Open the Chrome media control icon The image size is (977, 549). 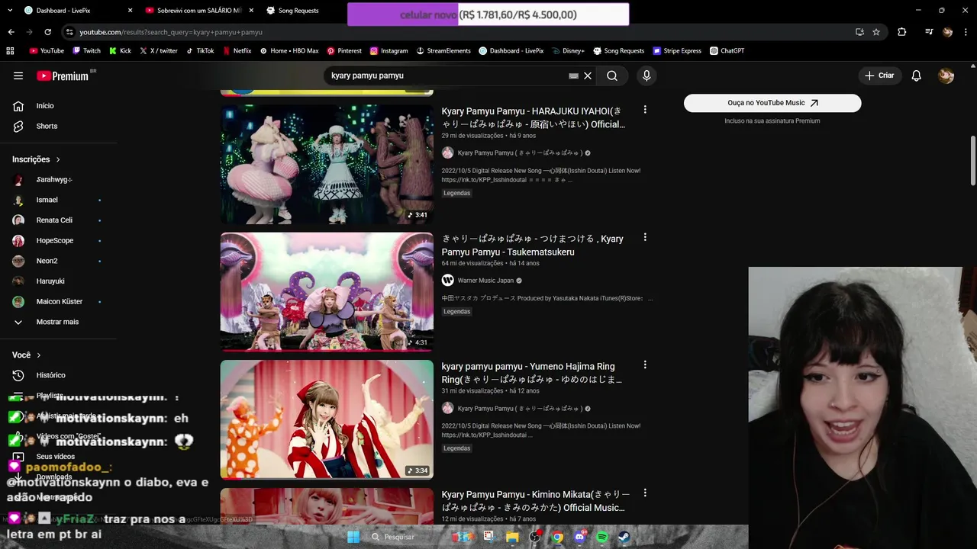(x=929, y=32)
